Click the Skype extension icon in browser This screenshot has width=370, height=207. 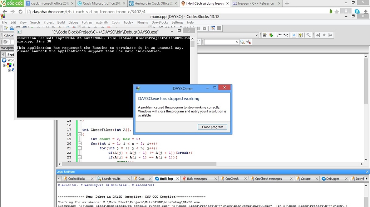click(357, 11)
